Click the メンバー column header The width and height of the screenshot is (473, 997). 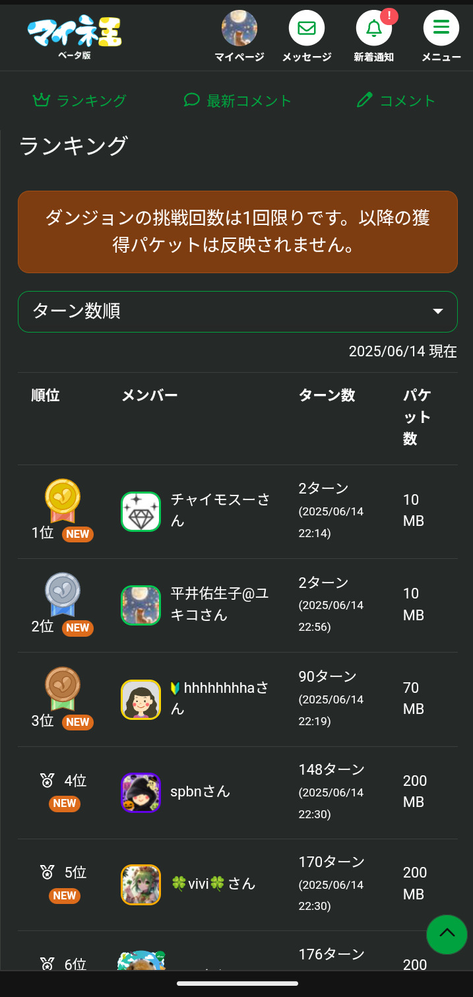point(150,395)
